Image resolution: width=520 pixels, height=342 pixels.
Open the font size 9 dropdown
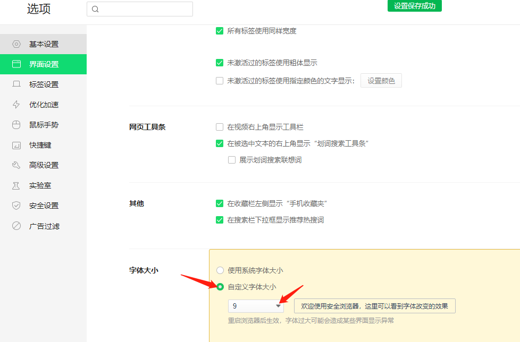[256, 306]
